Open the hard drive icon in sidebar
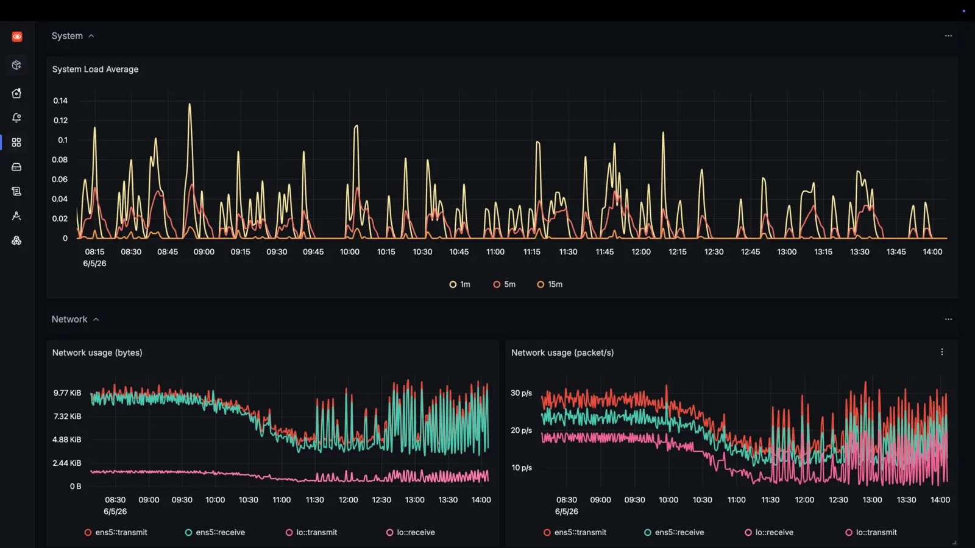975x548 pixels. [x=16, y=167]
